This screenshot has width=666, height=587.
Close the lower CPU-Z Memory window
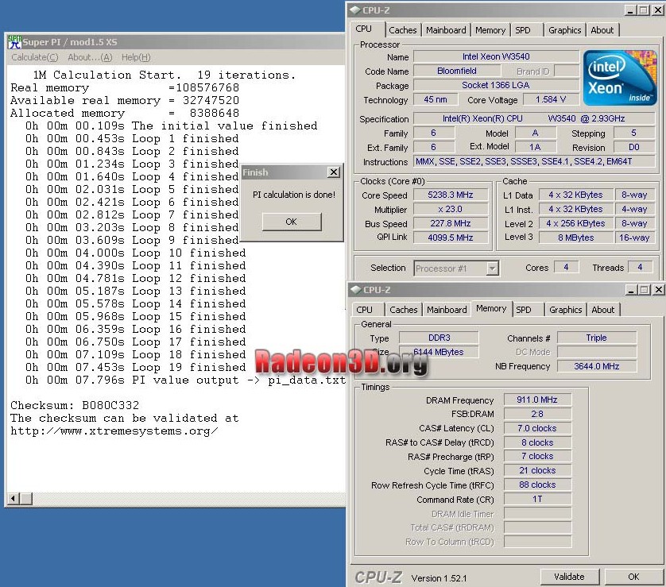(658, 289)
